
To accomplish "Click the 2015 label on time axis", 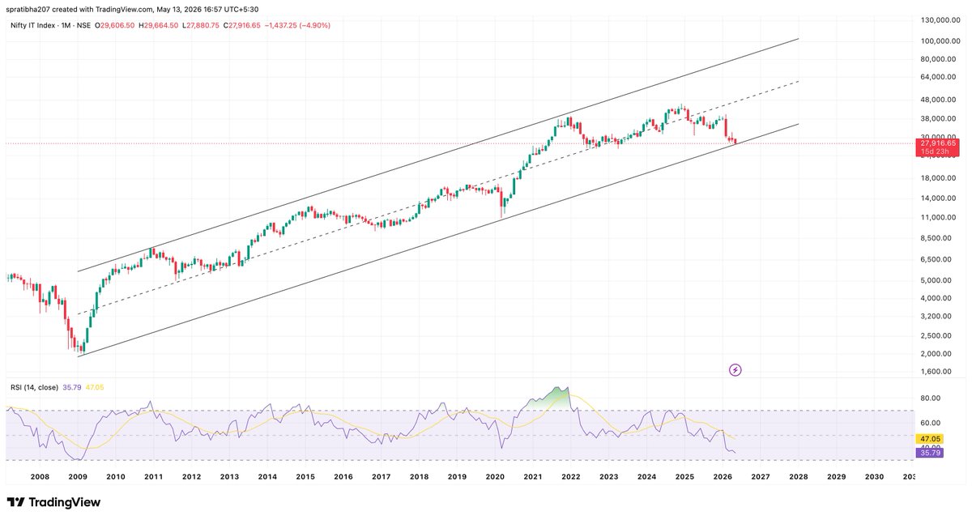I will [305, 478].
